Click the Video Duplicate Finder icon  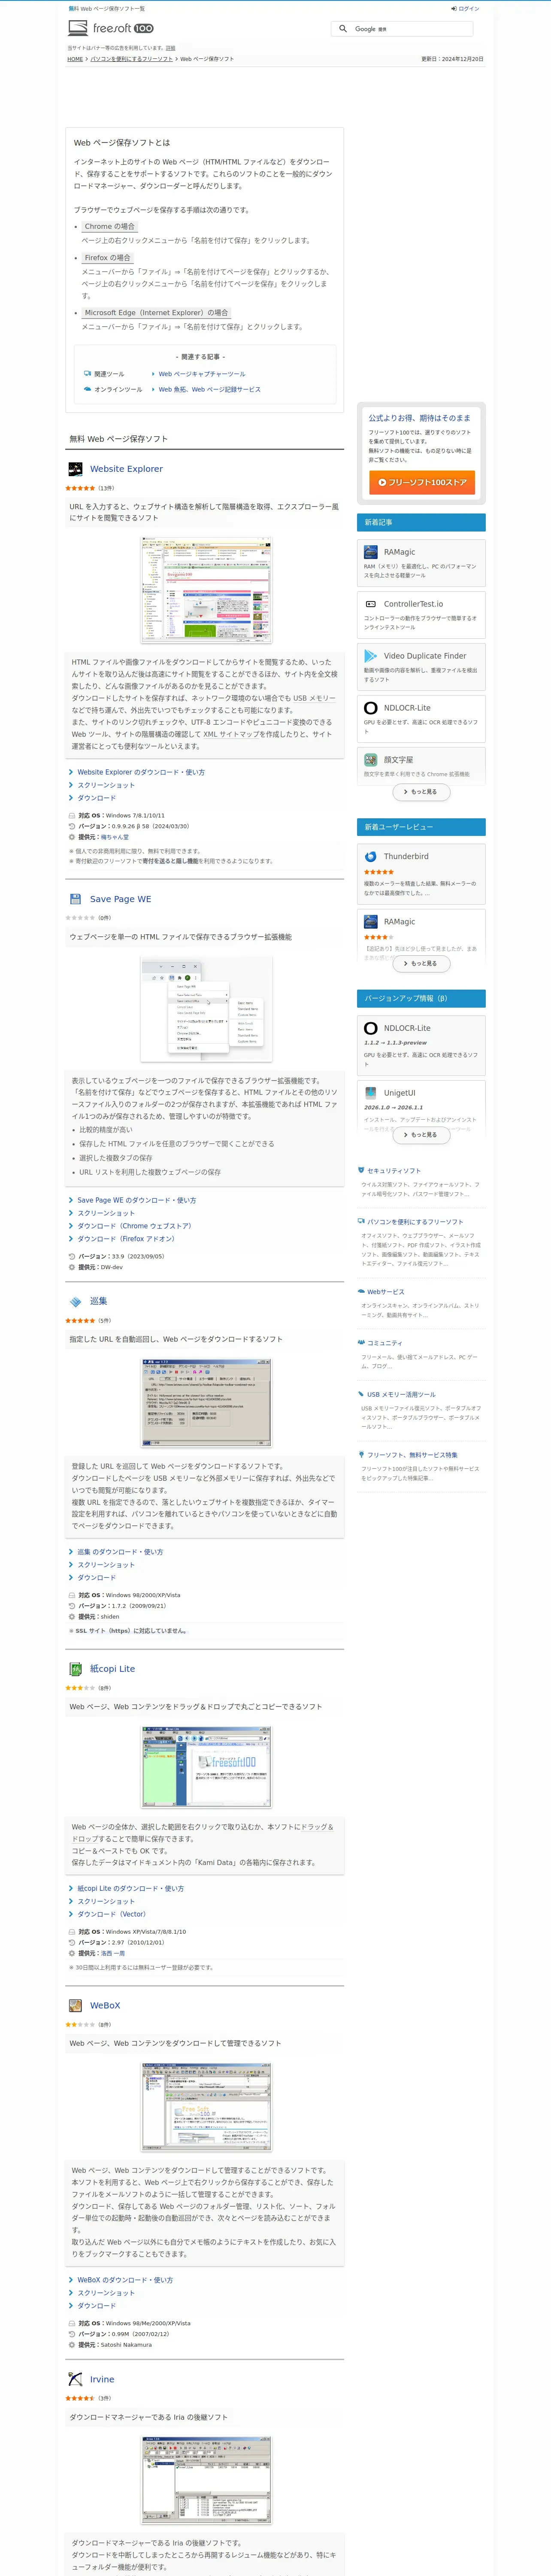pyautogui.click(x=371, y=656)
